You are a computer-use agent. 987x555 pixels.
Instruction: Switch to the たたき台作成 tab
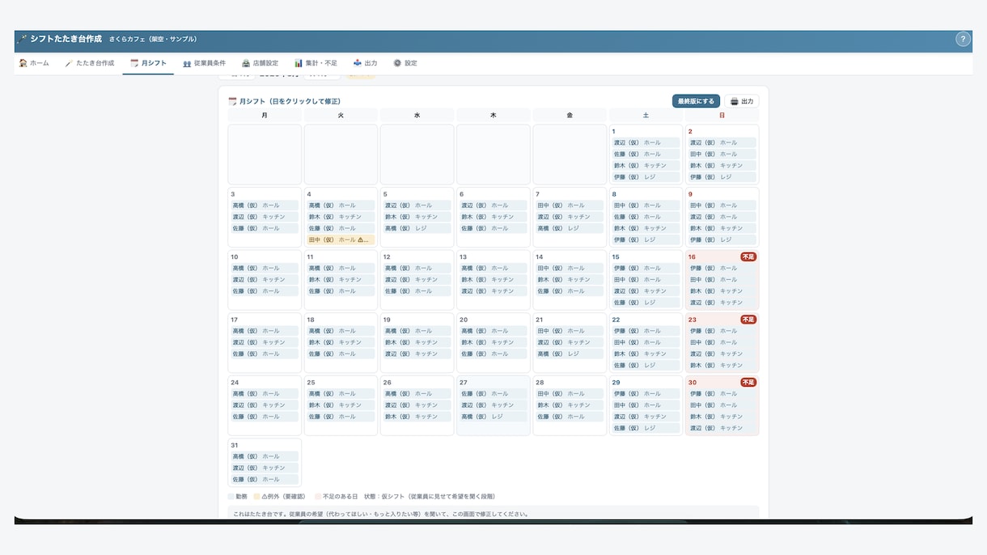(x=90, y=63)
